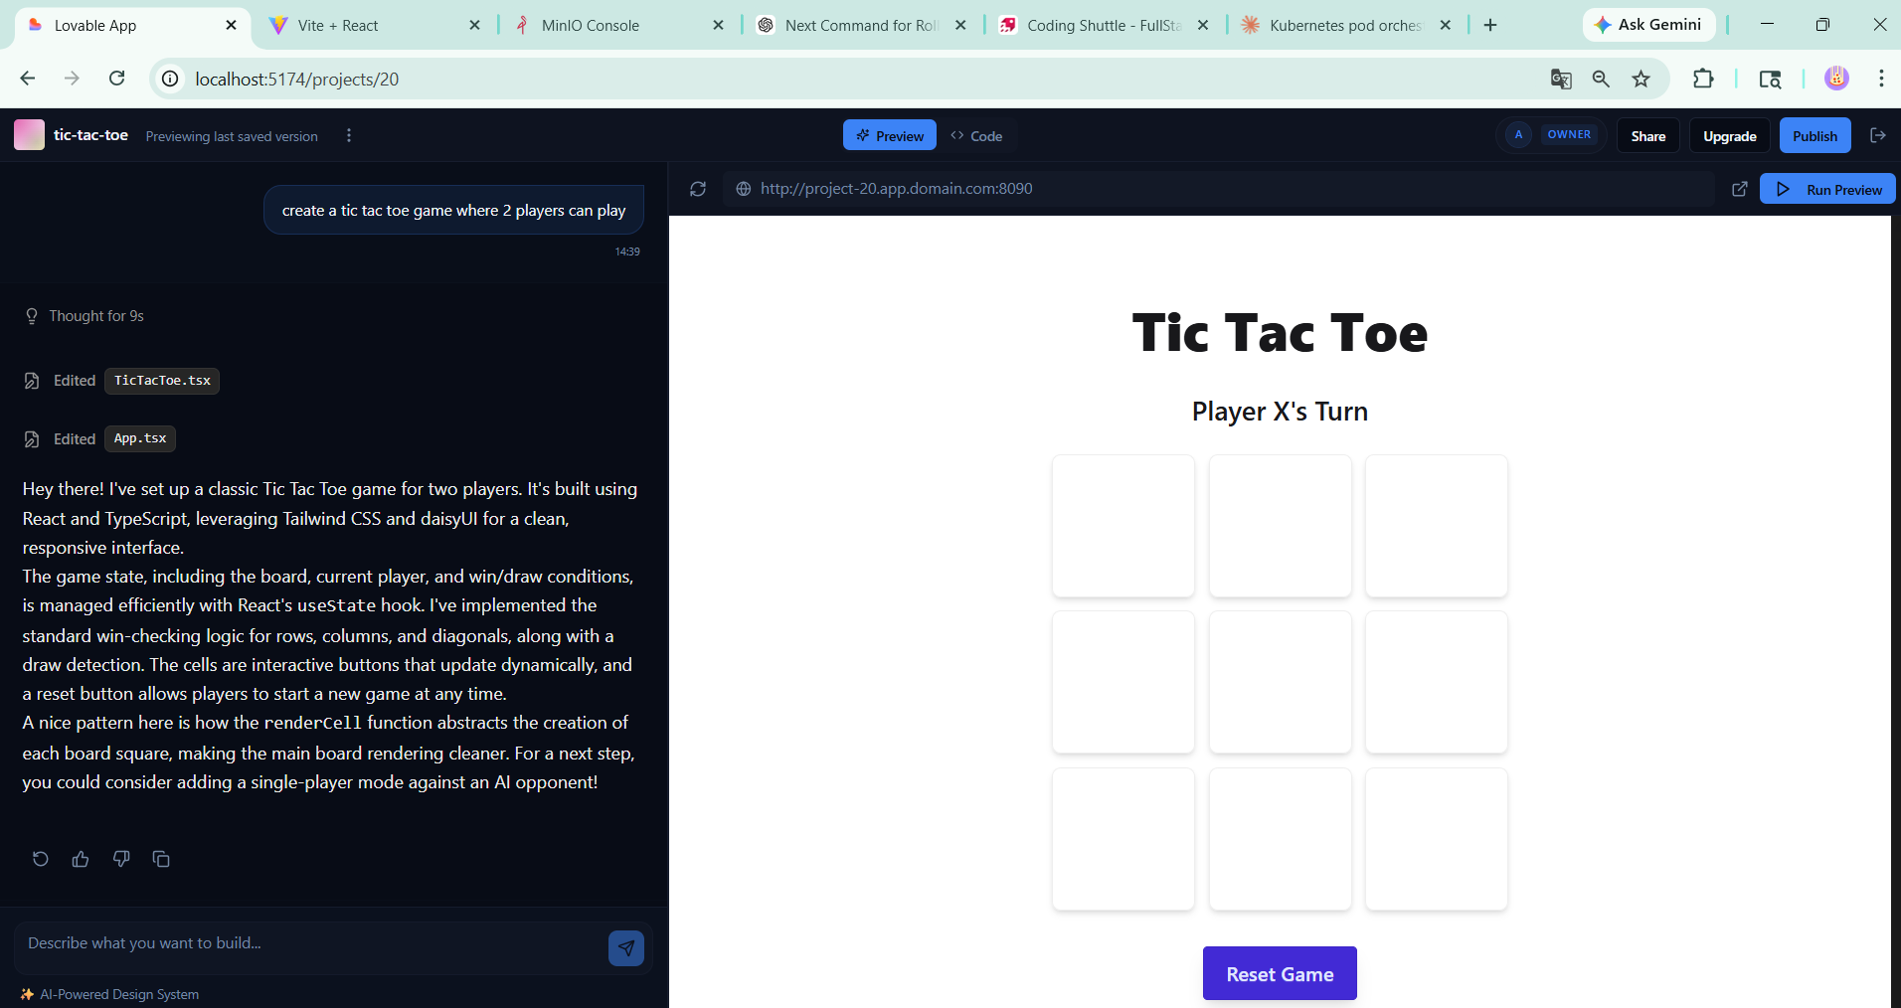Switch to the Code view tab

[976, 135]
